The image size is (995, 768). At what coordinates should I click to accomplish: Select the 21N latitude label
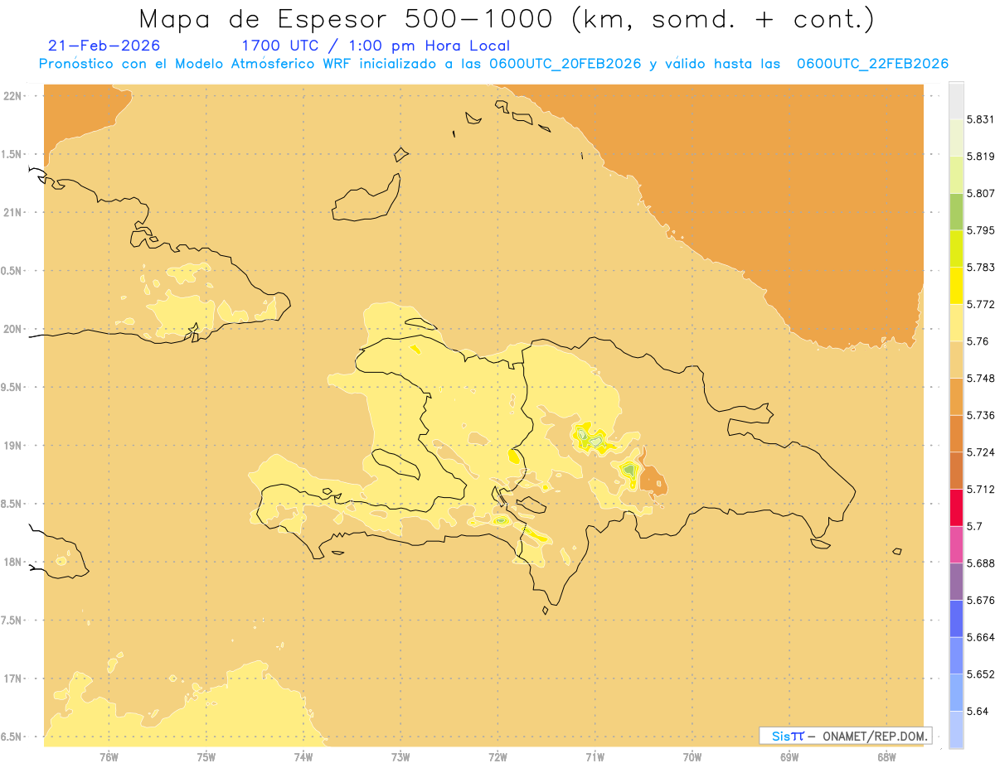click(x=13, y=213)
